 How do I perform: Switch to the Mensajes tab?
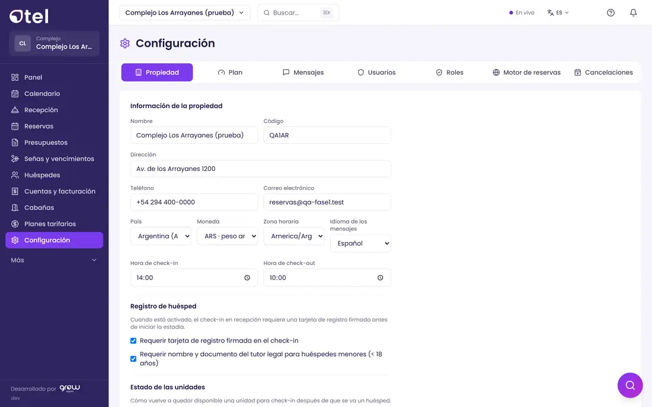(303, 72)
